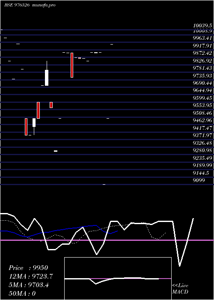Image resolution: width=214 pixels, height=300 pixels.
Task: Click the 'BSE 976526 munafa.pro' chart title
Action: pos(30,5)
